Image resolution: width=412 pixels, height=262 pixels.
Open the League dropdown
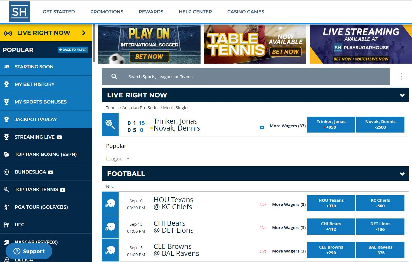(x=118, y=159)
